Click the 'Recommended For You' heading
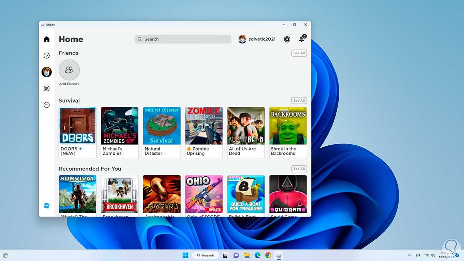 [90, 169]
